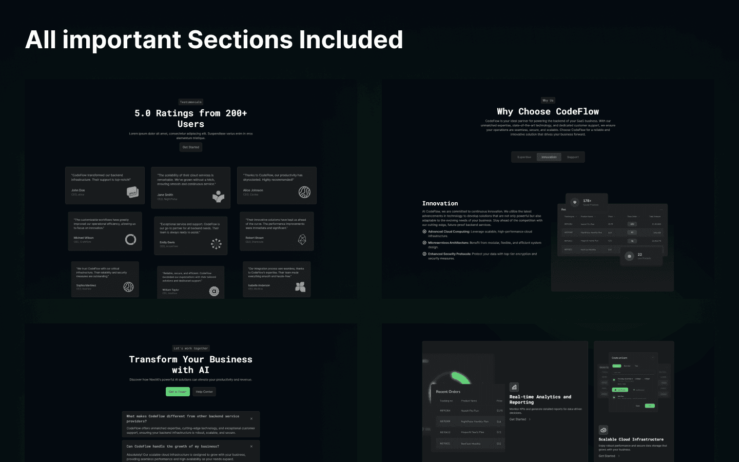Click the Testimonials badge label

191,102
